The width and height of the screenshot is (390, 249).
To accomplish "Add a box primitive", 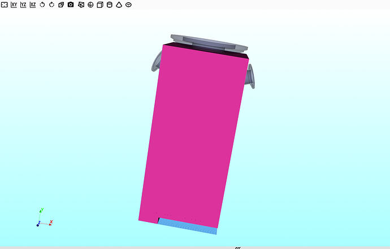I will coord(100,5).
